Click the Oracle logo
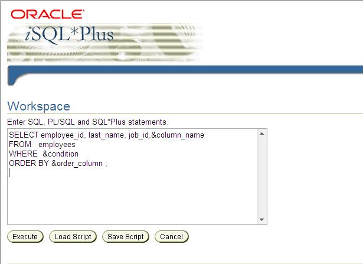 pyautogui.click(x=47, y=14)
